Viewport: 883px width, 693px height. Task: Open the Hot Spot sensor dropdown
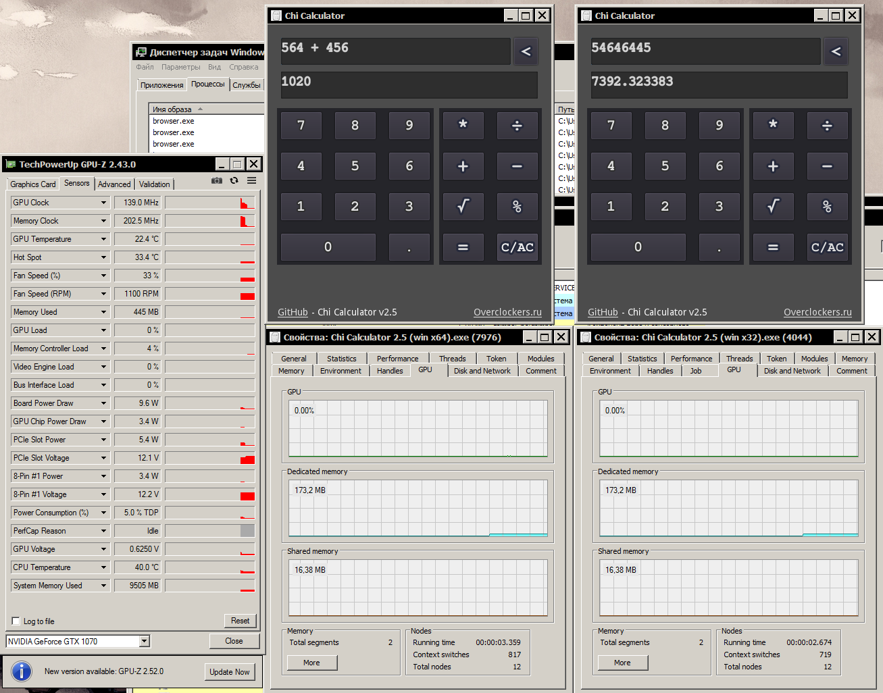(x=103, y=257)
